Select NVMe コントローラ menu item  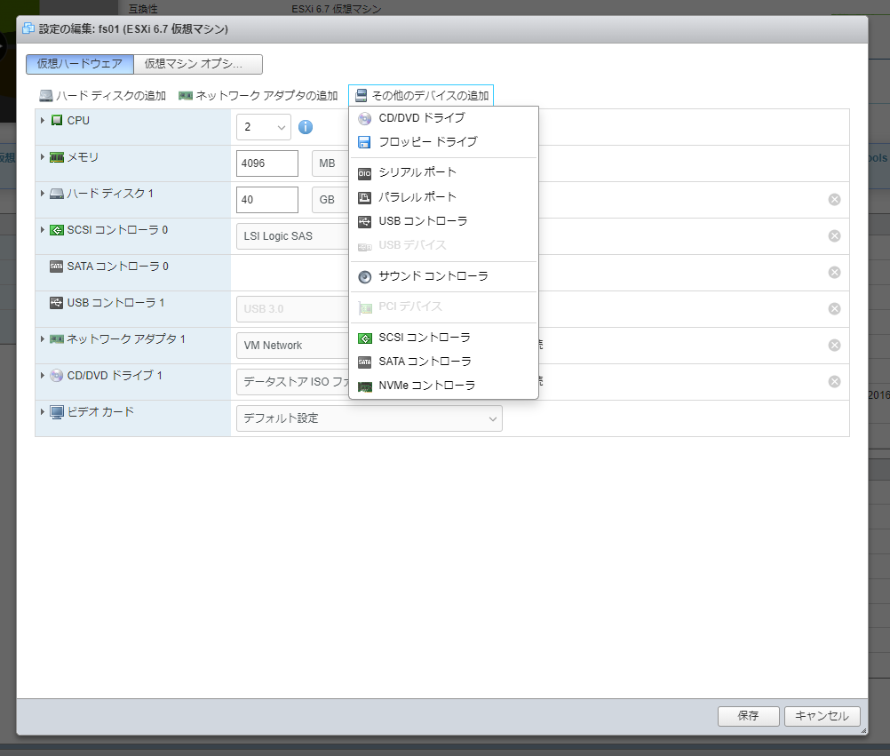pyautogui.click(x=443, y=386)
